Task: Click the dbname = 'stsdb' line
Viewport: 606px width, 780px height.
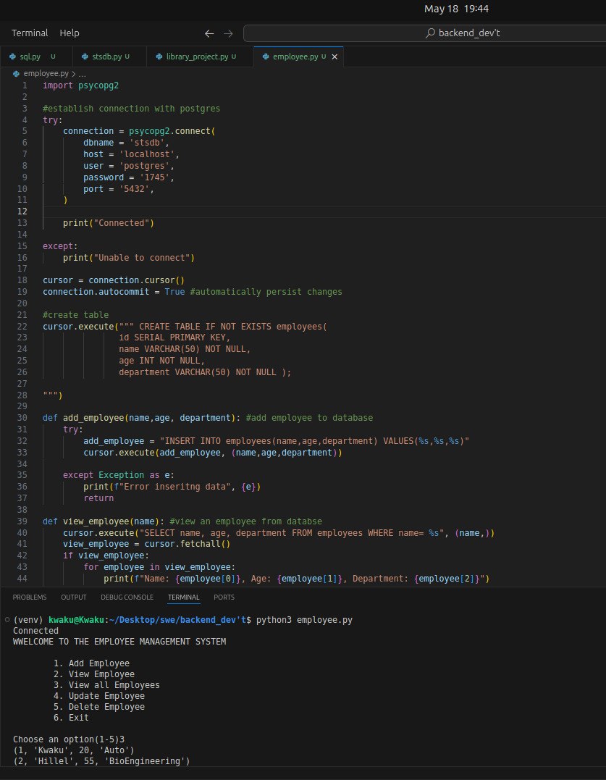Action: pos(126,143)
